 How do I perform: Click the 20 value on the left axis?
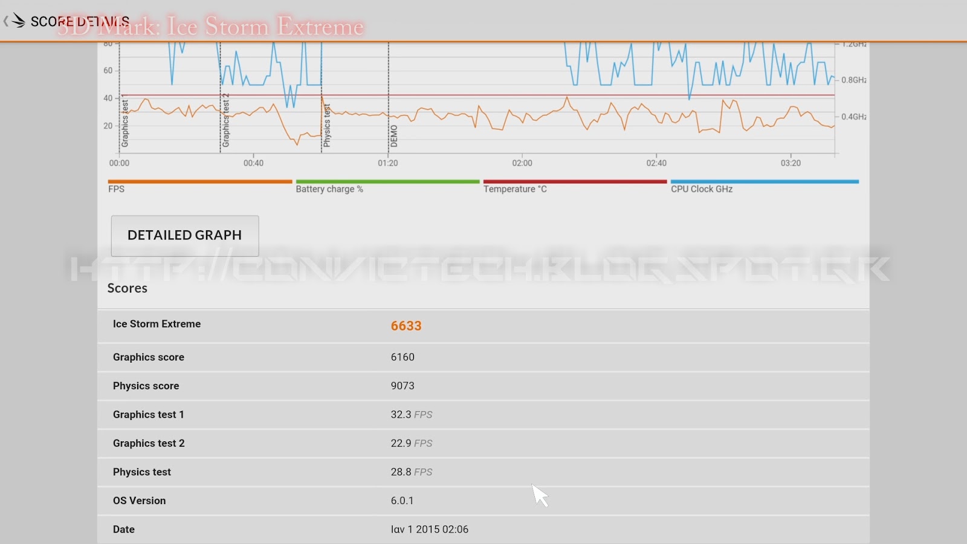108,126
